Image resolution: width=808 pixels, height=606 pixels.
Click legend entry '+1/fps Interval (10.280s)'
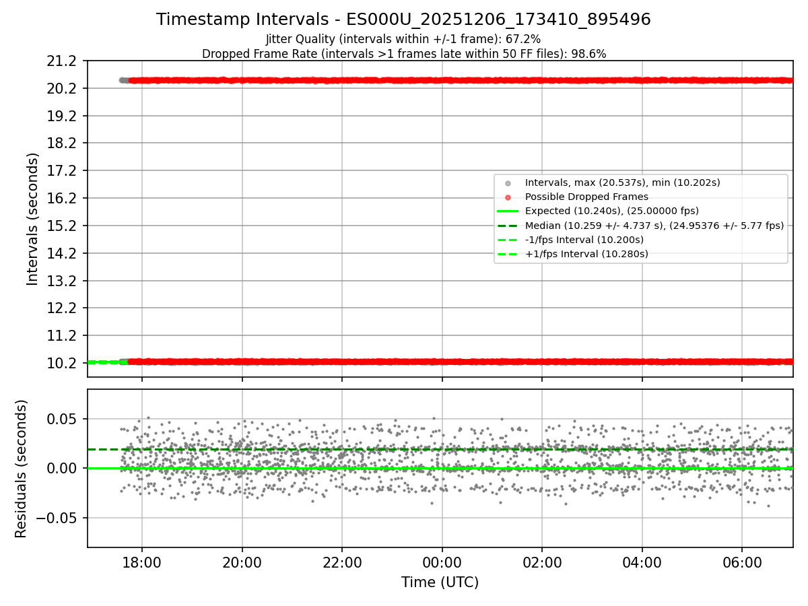tap(586, 254)
